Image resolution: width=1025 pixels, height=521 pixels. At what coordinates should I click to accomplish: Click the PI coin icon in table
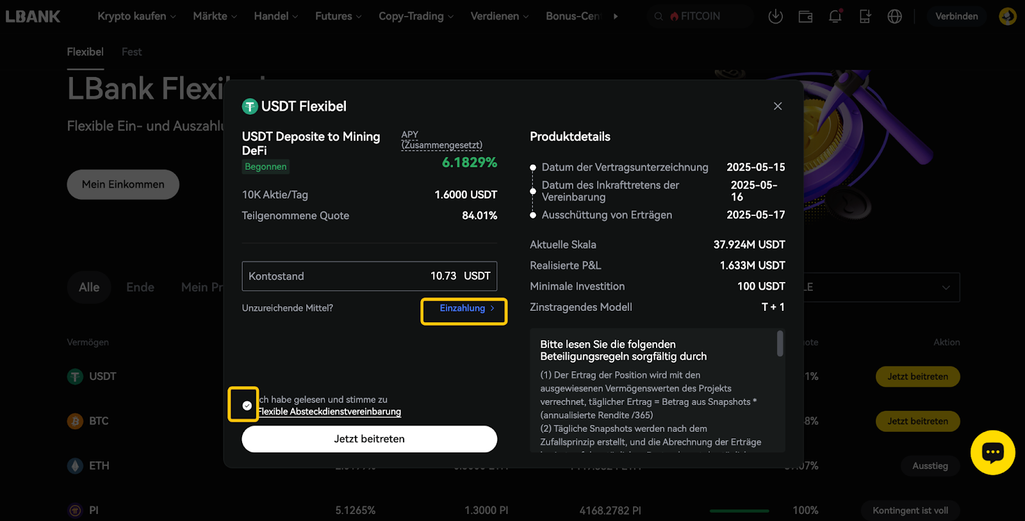(x=76, y=511)
